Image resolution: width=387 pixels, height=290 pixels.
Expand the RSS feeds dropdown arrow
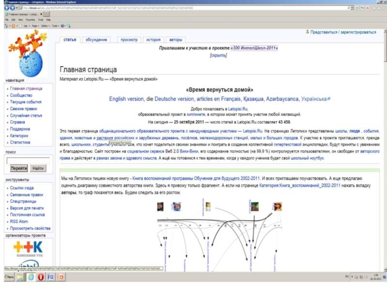pos(17,26)
